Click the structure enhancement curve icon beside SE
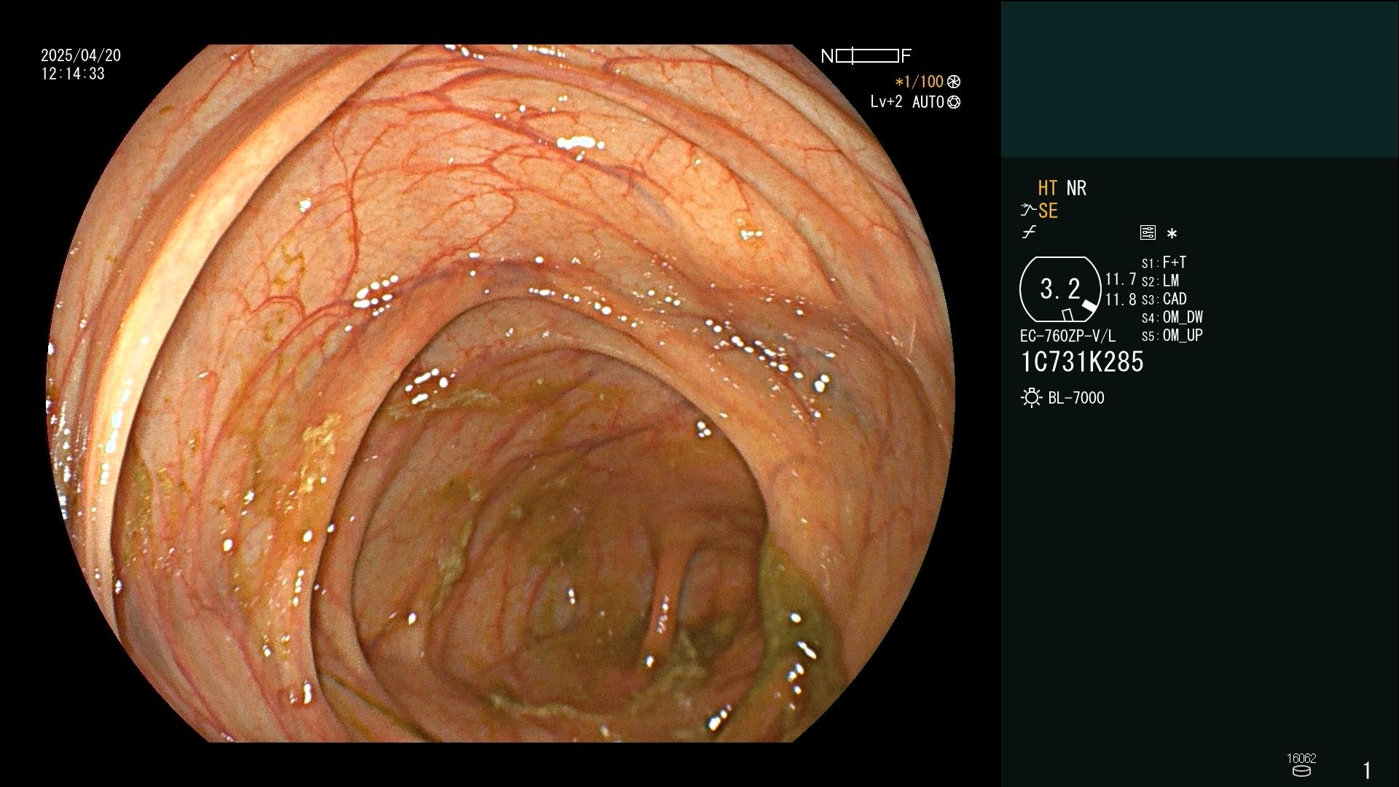1399x787 pixels. coord(1027,211)
